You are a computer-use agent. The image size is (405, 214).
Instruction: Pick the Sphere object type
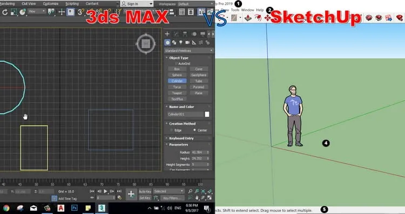coord(177,75)
